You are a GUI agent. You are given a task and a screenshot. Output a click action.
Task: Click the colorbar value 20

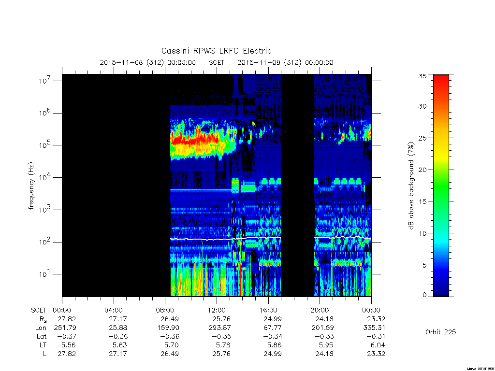pyautogui.click(x=422, y=170)
